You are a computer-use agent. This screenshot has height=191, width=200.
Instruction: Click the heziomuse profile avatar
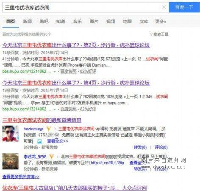[x=10, y=134]
